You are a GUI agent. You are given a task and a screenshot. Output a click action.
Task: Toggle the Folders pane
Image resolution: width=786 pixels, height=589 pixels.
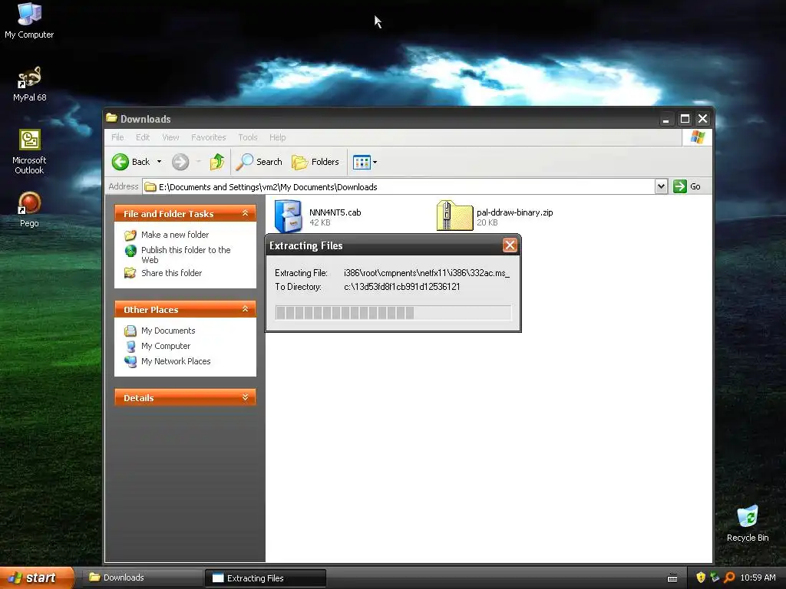315,162
